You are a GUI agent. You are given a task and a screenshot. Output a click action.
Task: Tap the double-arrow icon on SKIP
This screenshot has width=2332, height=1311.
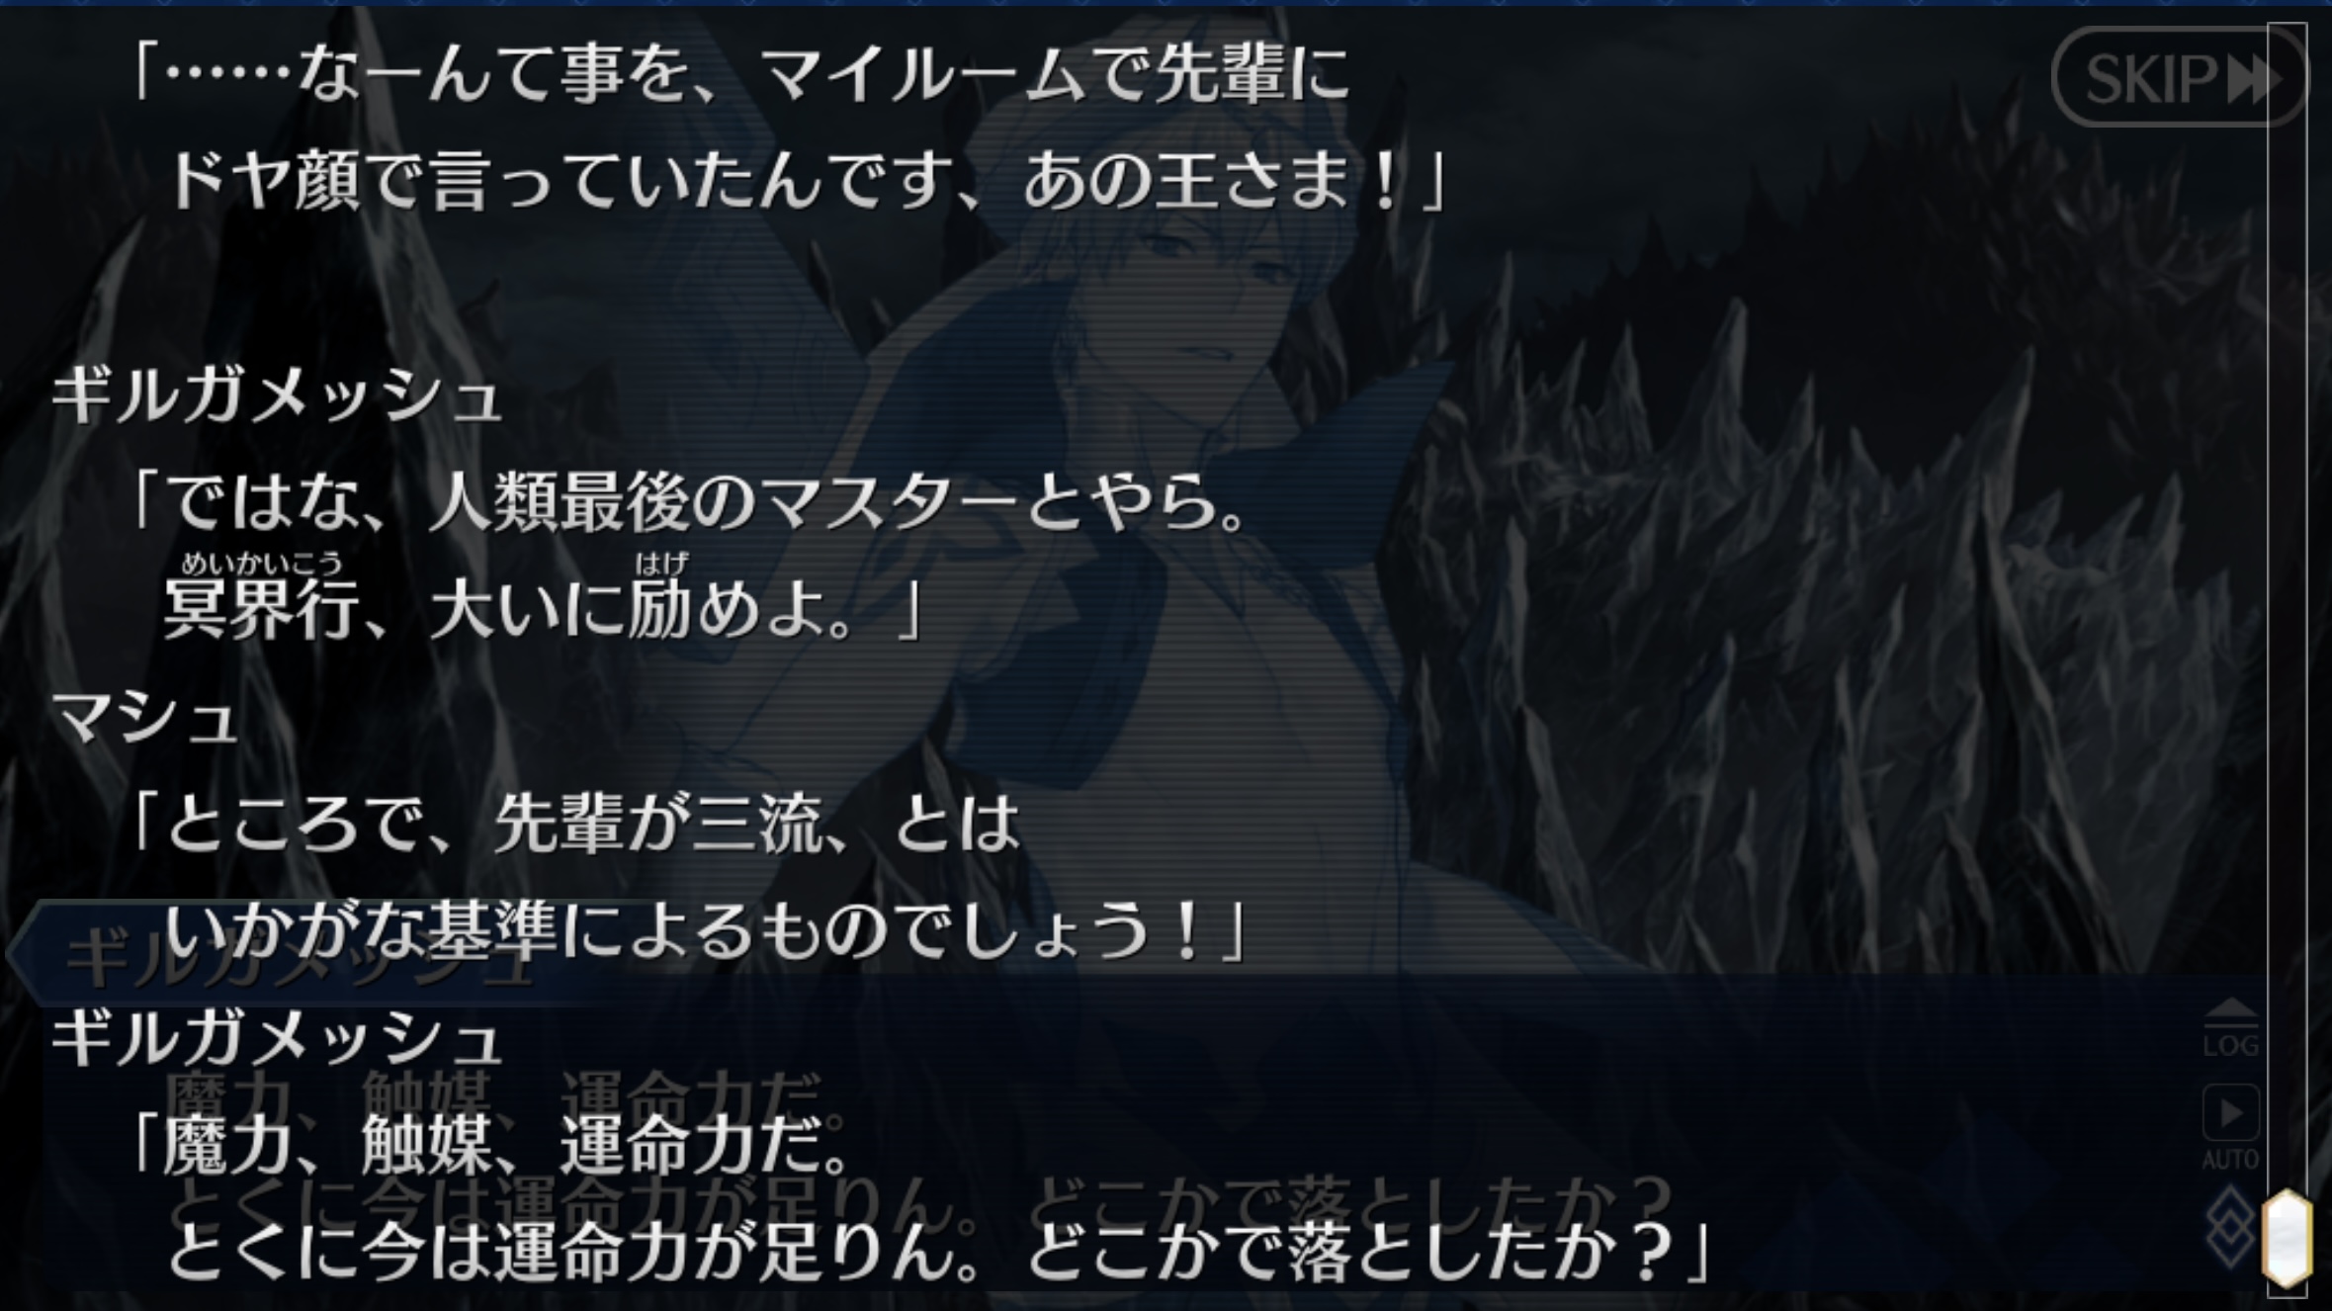click(2255, 78)
